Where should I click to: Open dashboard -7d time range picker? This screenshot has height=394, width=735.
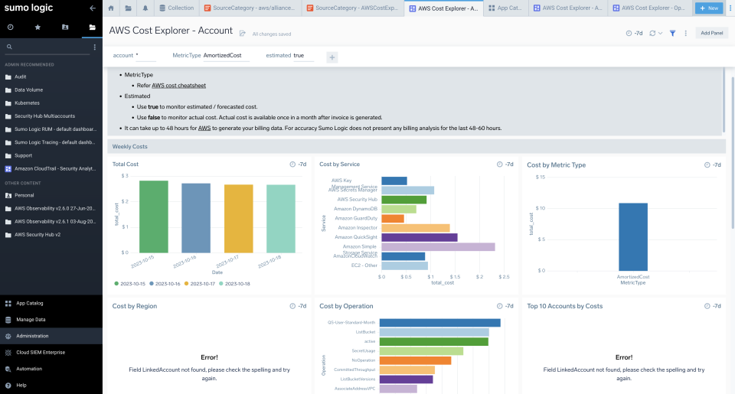[634, 33]
